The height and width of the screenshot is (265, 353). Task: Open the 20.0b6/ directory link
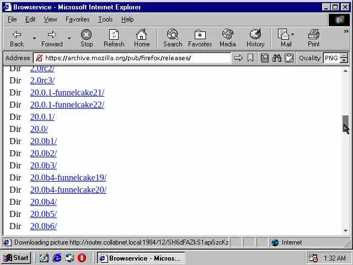coord(44,226)
